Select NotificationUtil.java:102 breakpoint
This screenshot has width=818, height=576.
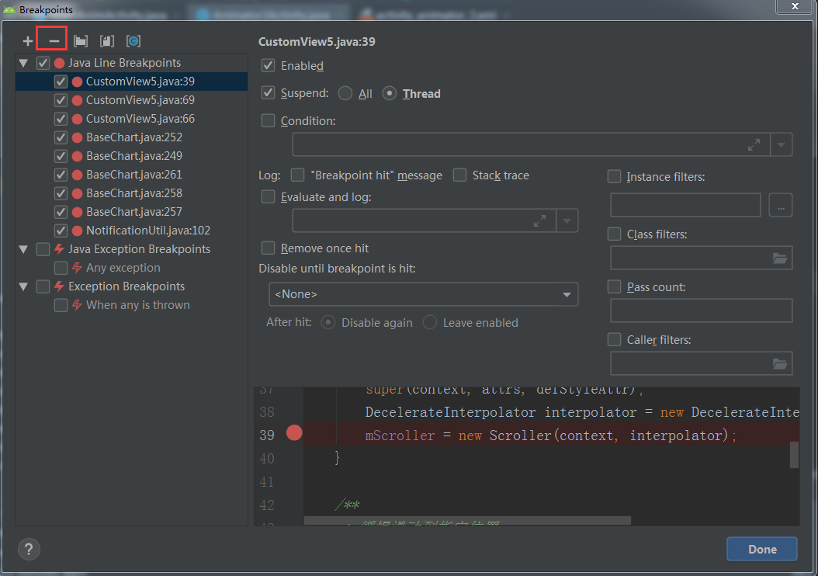click(148, 231)
